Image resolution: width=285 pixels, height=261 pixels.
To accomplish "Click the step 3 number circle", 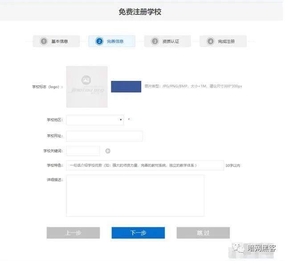I will [x=155, y=41].
